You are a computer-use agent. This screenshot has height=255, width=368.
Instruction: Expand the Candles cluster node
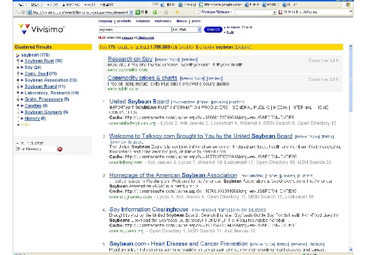(18, 106)
